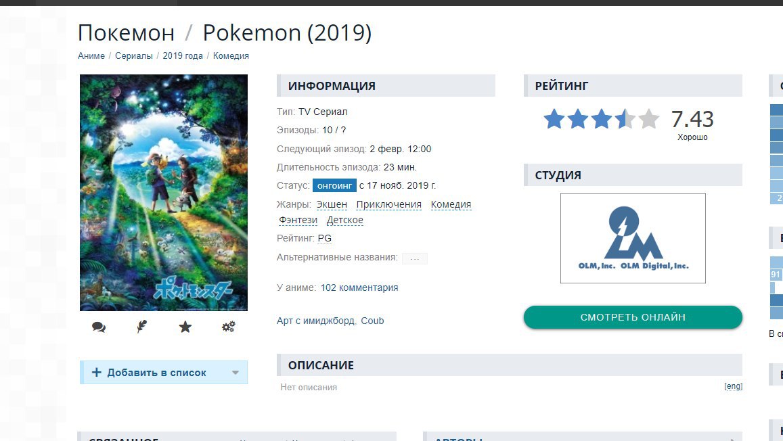
Task: Expand the Добавить в список dropdown arrow
Action: [x=236, y=372]
